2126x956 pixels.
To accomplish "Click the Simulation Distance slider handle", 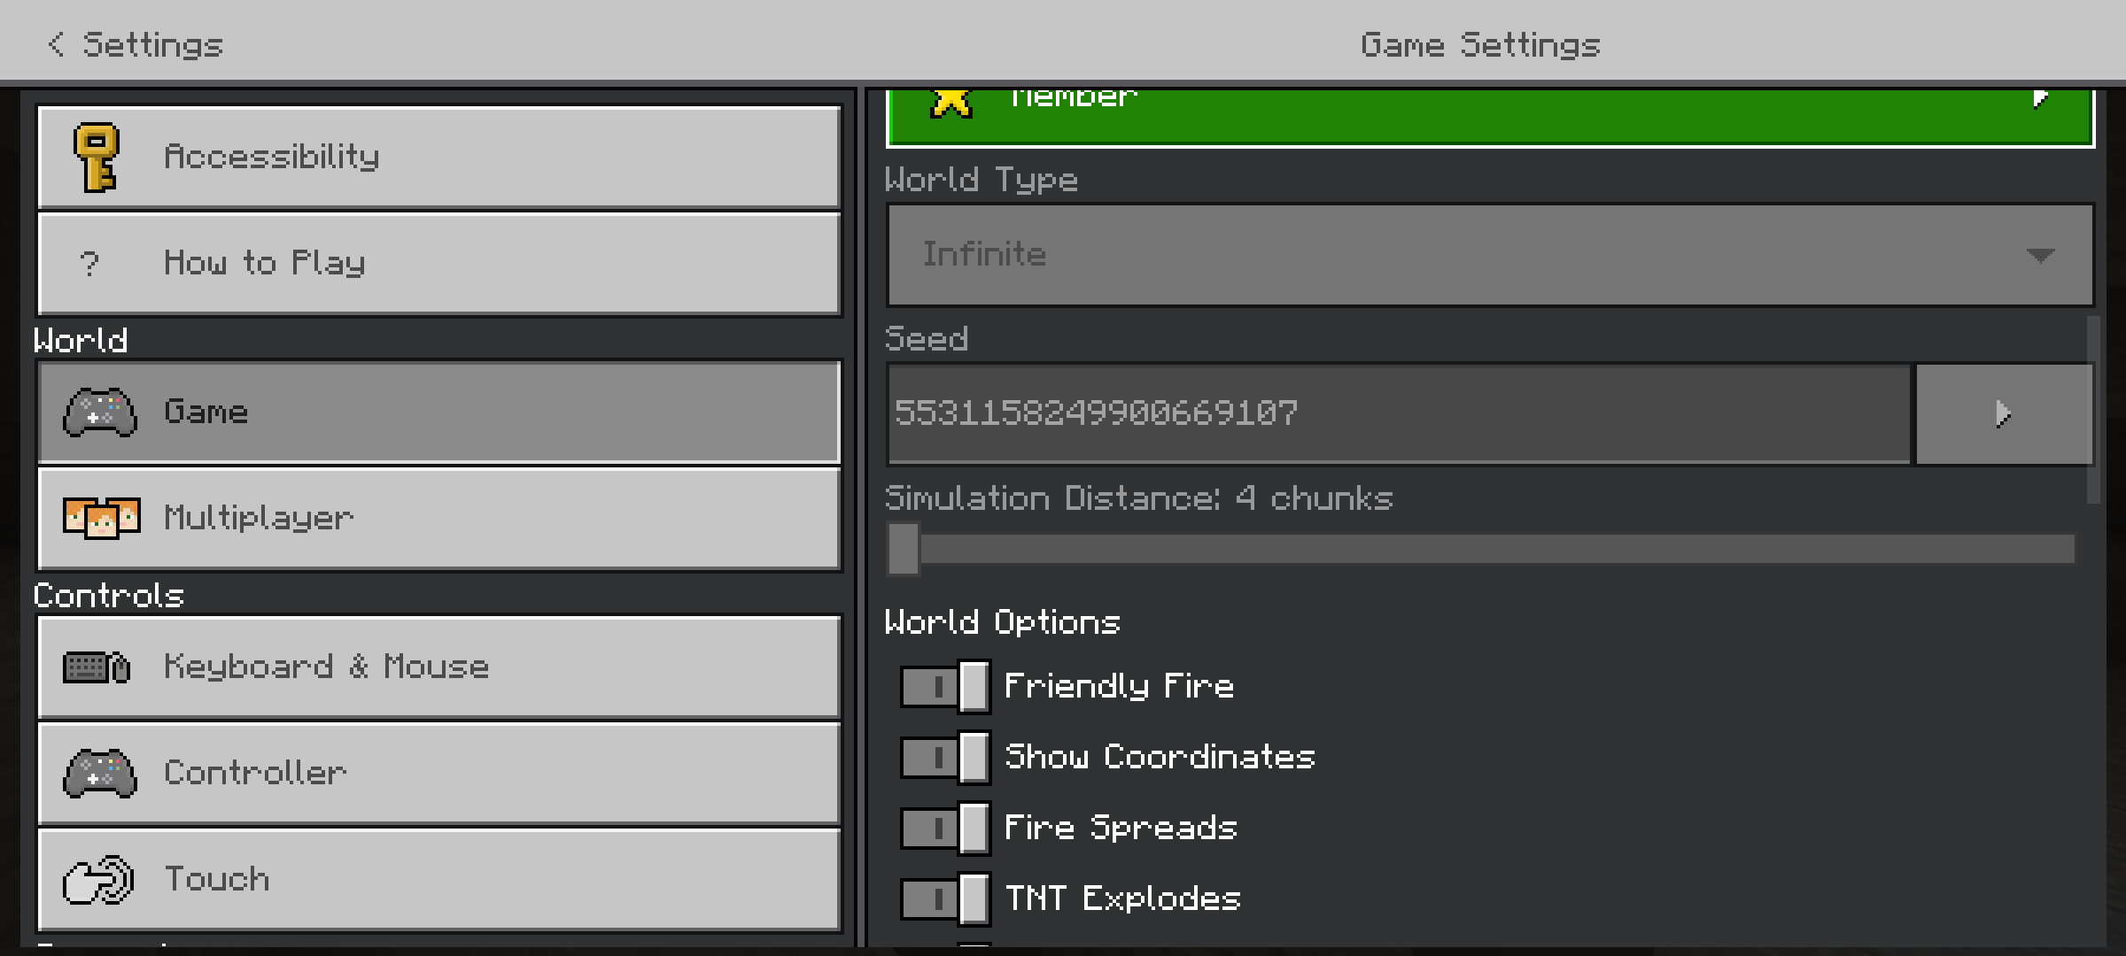I will click(x=904, y=549).
